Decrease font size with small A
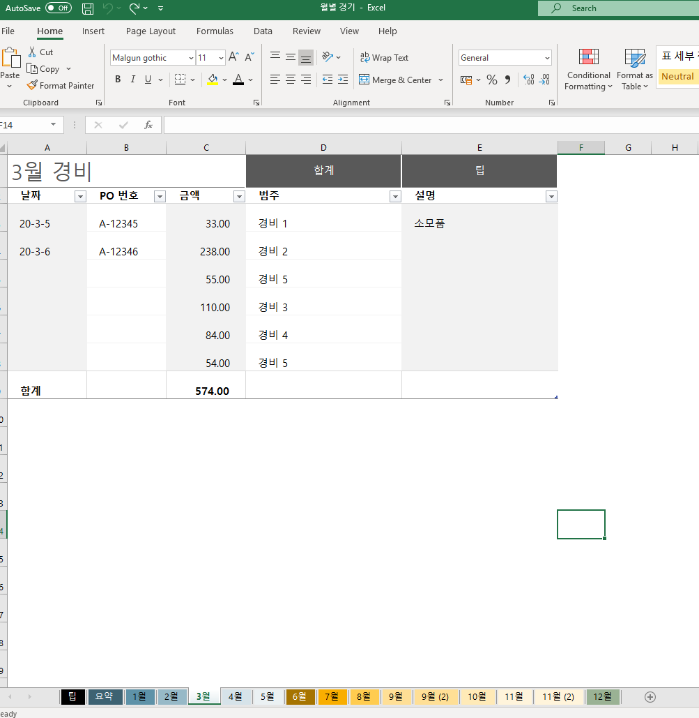 click(x=249, y=57)
